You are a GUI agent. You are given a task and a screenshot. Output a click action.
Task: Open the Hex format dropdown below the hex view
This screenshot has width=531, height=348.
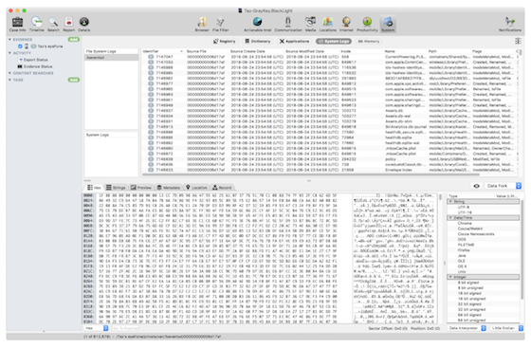coord(96,328)
